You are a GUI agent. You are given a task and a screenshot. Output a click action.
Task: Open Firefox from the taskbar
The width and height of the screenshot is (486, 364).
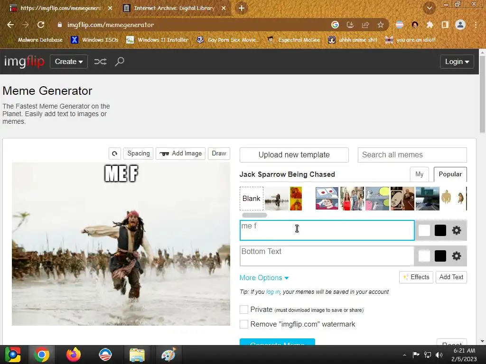point(74,355)
